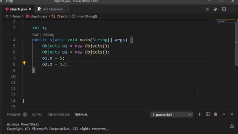Open the powershell terminal selector dropdown
Screen dimensions: 238x134
[172, 115]
